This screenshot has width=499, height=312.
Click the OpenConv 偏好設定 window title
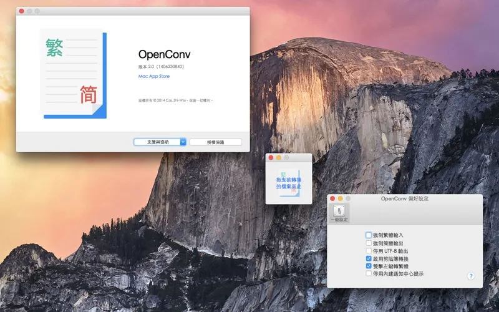(405, 198)
